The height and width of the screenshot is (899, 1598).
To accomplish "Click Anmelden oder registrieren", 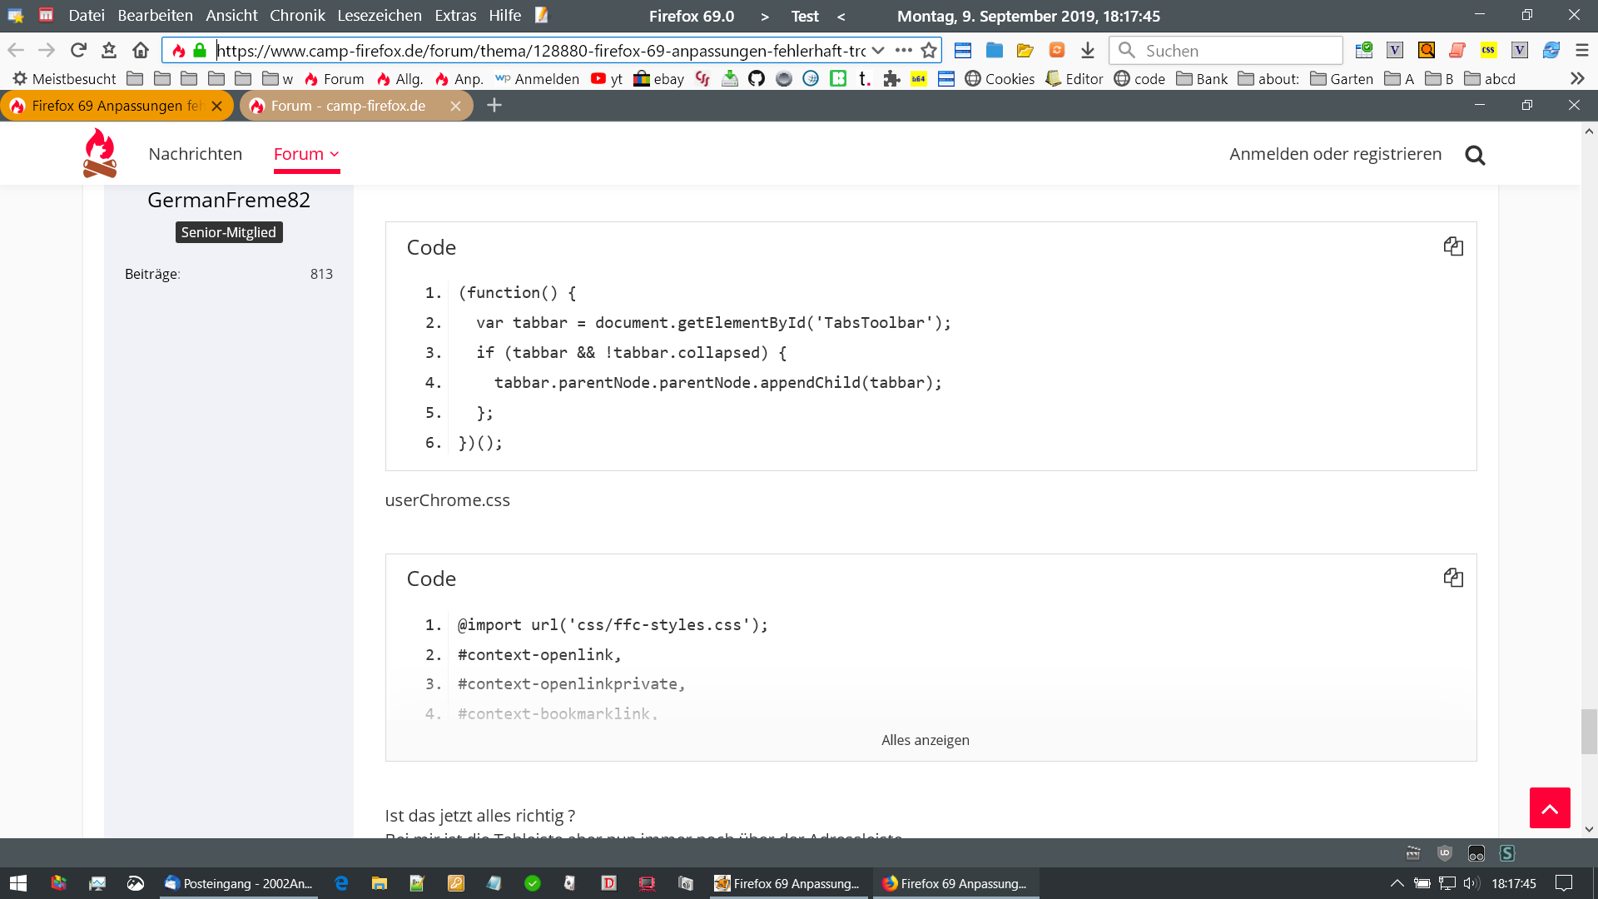I will coord(1335,154).
